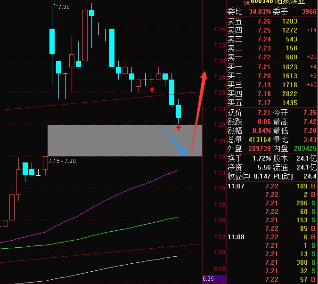Click the PE(动) value 24.4

click(310, 176)
